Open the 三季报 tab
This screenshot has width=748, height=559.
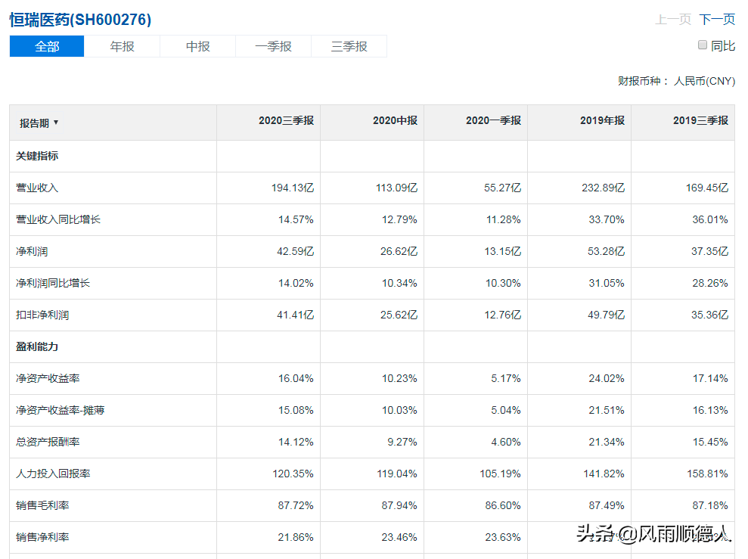pyautogui.click(x=349, y=46)
